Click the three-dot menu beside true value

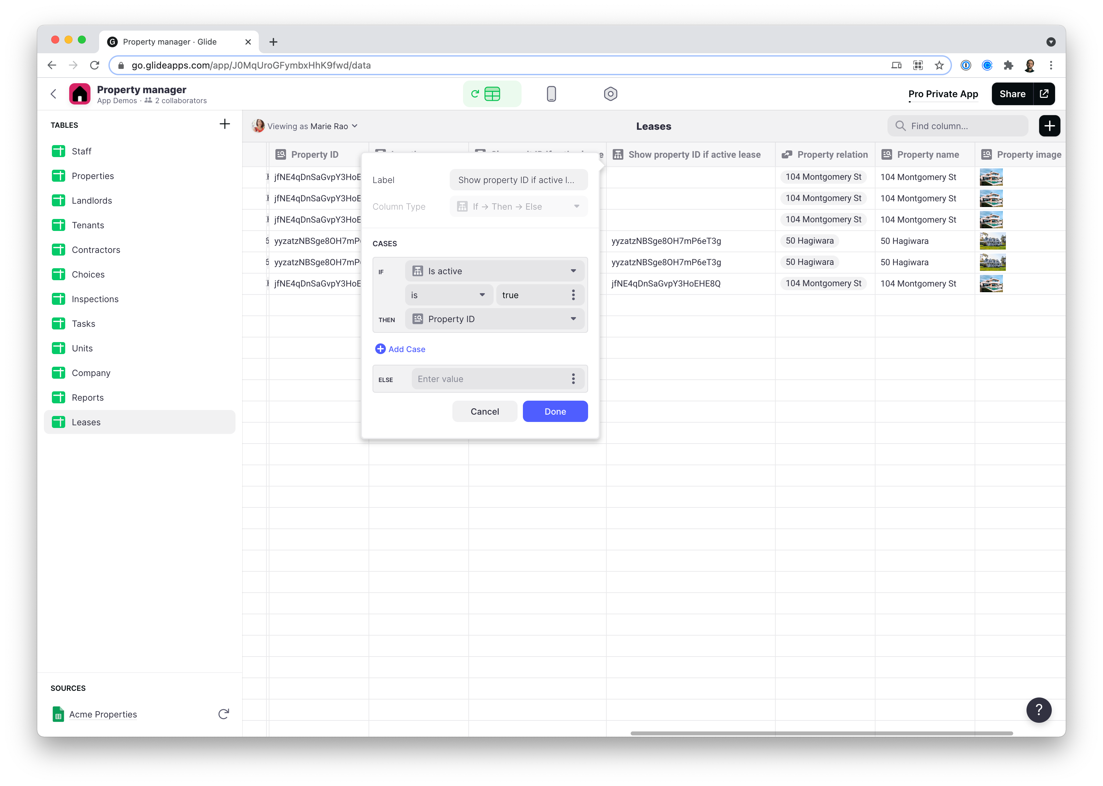coord(573,295)
